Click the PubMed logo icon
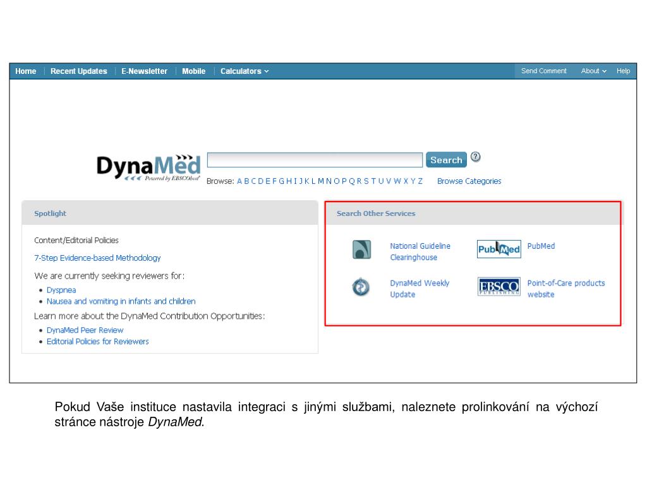The image size is (647, 485). pos(499,249)
